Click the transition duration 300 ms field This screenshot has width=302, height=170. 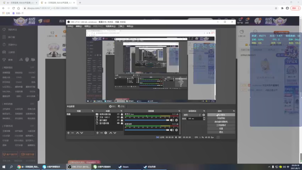[195, 119]
